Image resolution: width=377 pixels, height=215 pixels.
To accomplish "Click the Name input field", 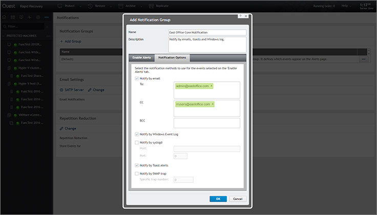I will (207, 32).
